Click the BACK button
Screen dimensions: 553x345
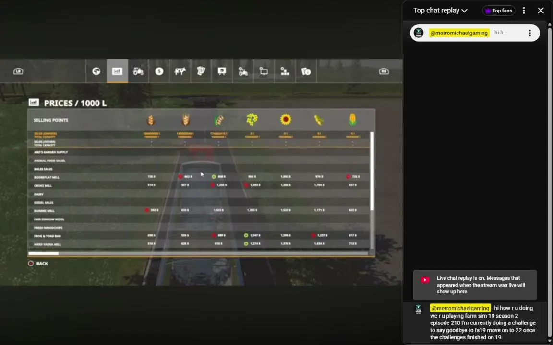[38, 264]
